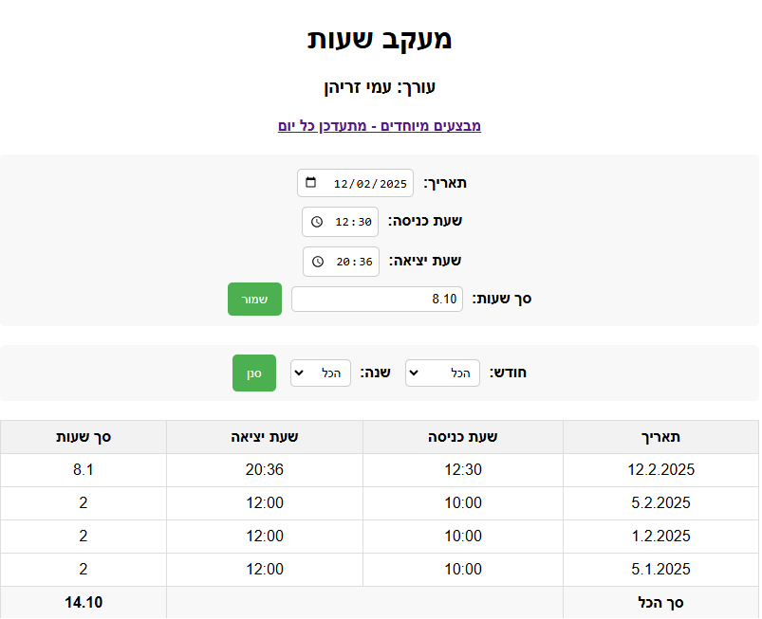Click the שעת יציאה column header
The height and width of the screenshot is (619, 762).
tap(265, 437)
